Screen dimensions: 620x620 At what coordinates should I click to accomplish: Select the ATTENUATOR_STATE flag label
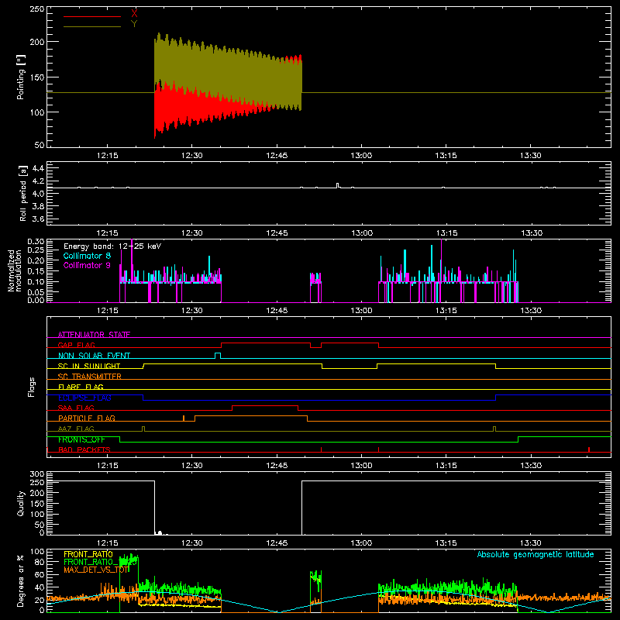pos(94,335)
